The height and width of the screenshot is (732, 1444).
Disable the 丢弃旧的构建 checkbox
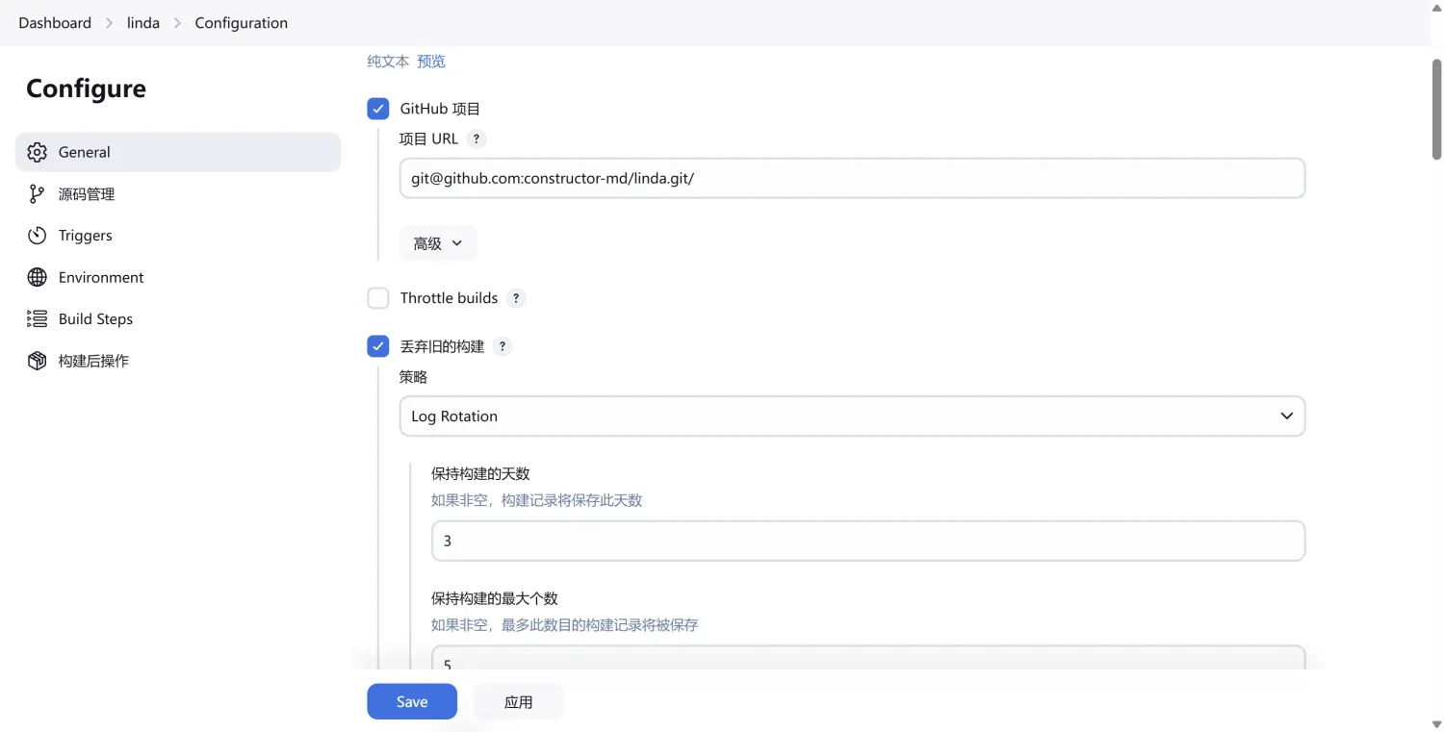[x=378, y=346]
